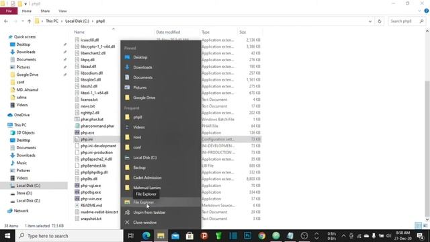Open Backup folder in jump list
Viewport: 430px width, 242px height.
161,167
